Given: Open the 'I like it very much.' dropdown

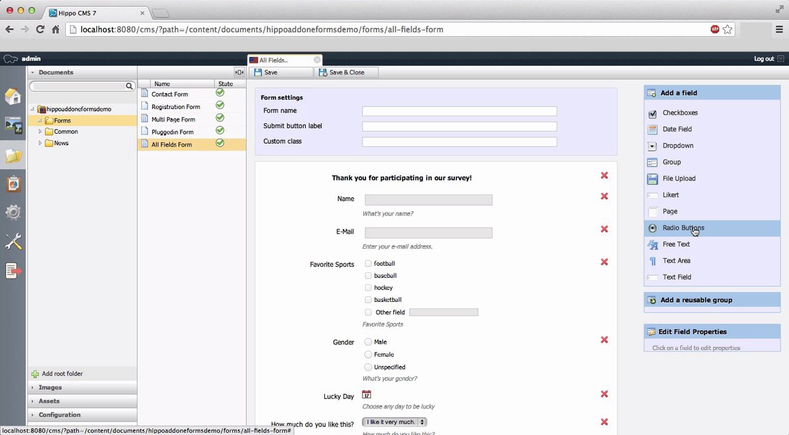Looking at the screenshot, I should (x=394, y=422).
